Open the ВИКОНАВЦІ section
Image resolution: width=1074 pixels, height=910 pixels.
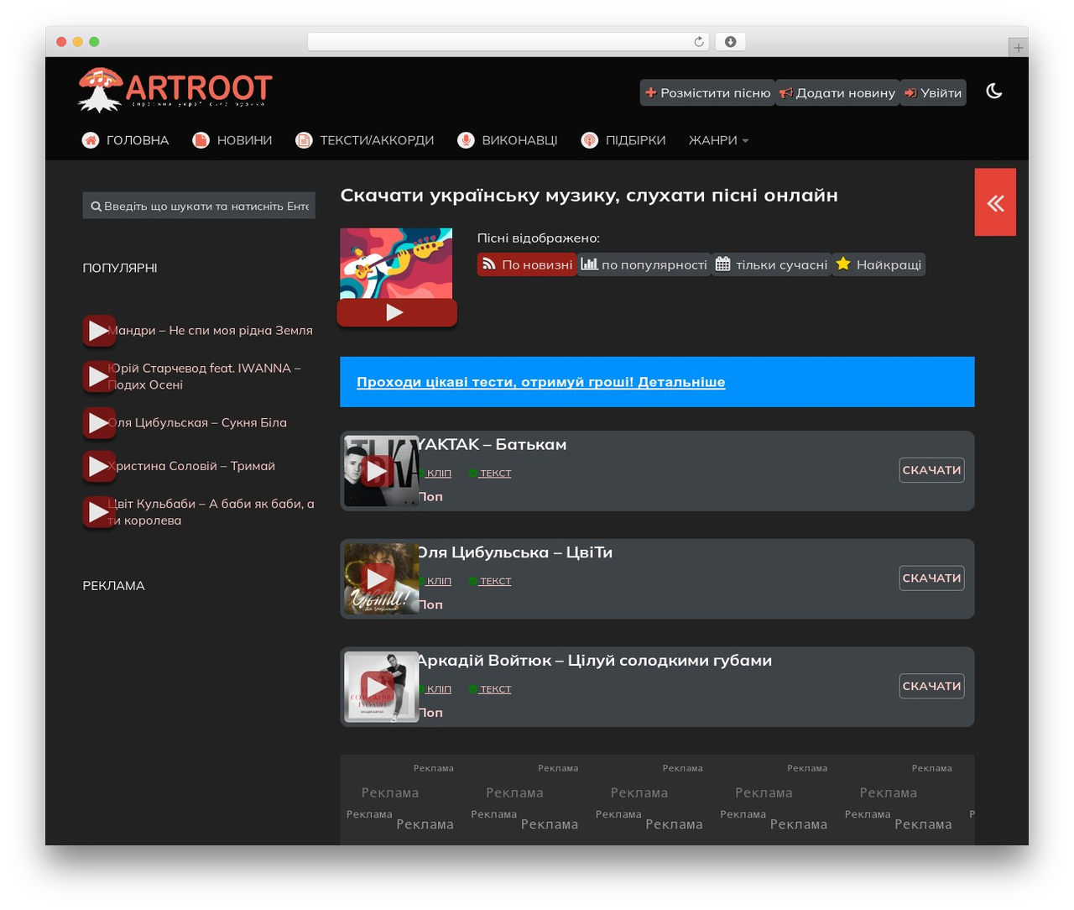tap(508, 140)
